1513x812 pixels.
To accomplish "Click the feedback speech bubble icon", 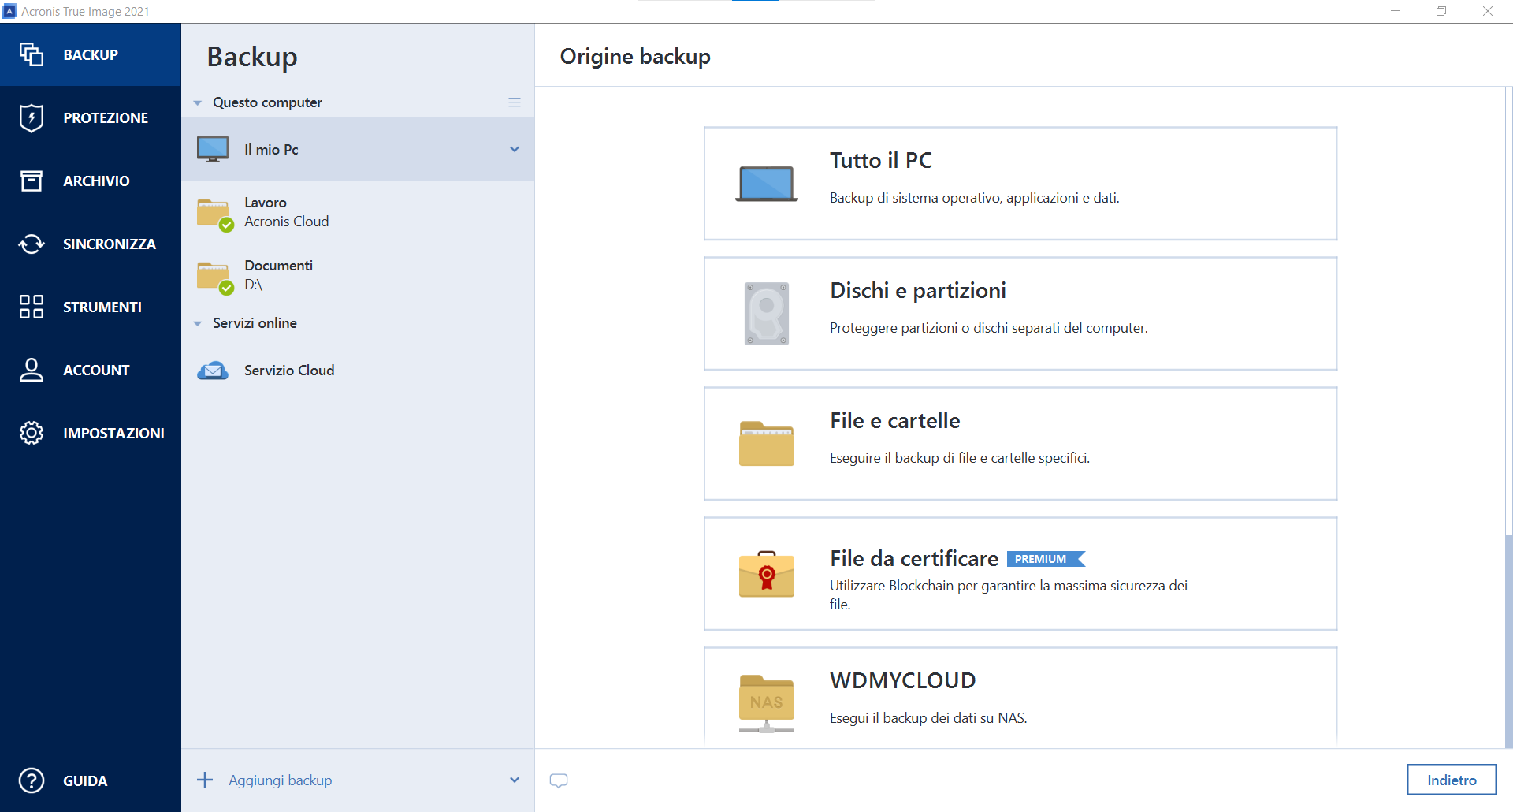I will [x=559, y=780].
